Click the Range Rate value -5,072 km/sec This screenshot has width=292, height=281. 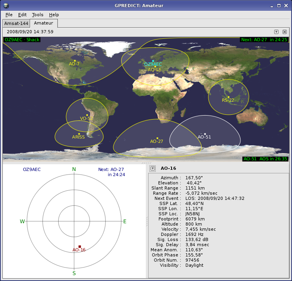tap(201, 193)
